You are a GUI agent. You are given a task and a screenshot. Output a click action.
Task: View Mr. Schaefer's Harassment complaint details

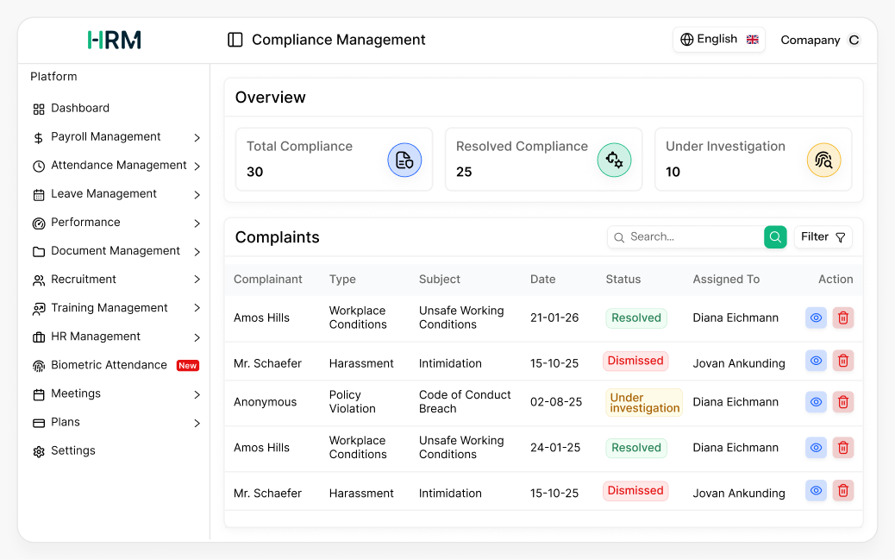[816, 361]
